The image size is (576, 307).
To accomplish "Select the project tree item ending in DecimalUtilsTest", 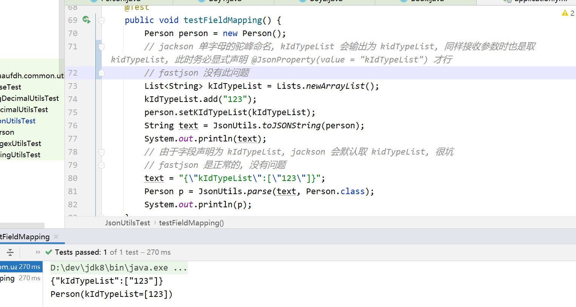I will click(29, 98).
